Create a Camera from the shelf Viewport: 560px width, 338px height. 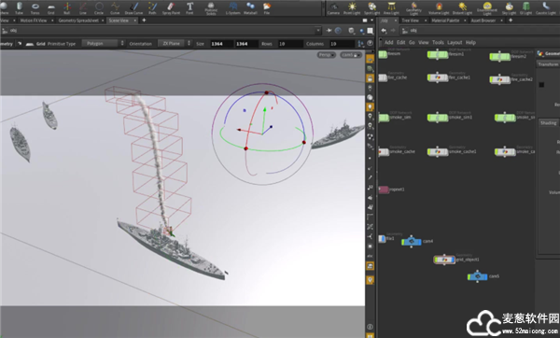[x=333, y=7]
